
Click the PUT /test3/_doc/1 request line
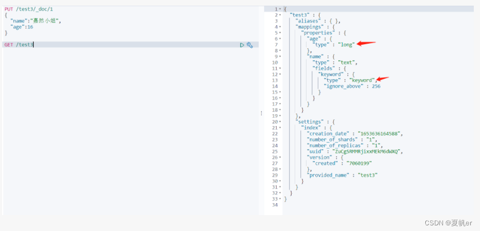[28, 9]
